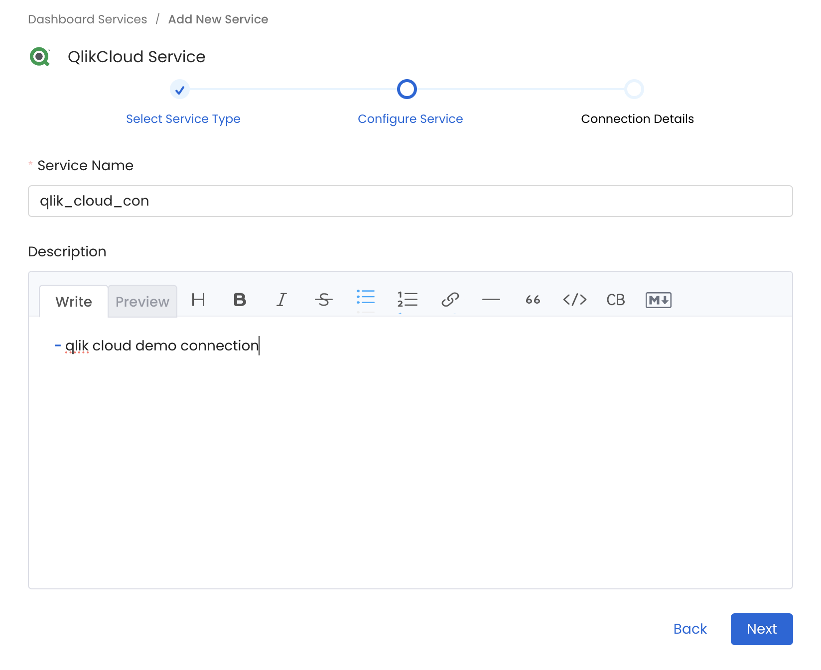Viewport: 821px width, 670px height.
Task: Switch to the Preview tab
Action: point(142,302)
